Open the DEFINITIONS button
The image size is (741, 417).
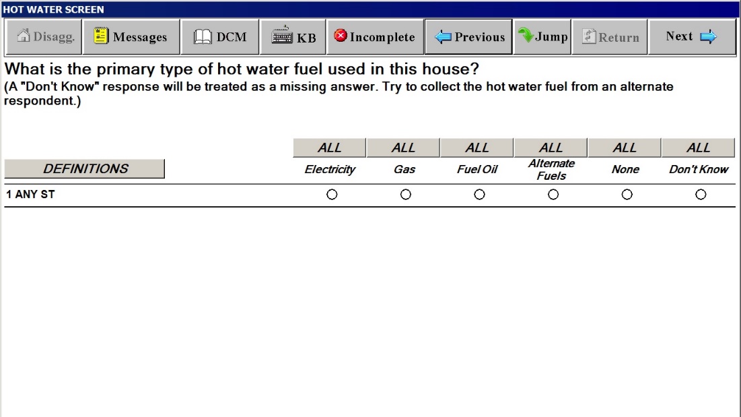tap(85, 169)
